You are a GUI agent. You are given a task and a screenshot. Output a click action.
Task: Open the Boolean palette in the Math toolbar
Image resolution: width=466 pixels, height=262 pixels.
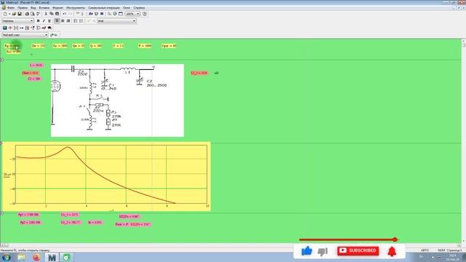point(33,28)
